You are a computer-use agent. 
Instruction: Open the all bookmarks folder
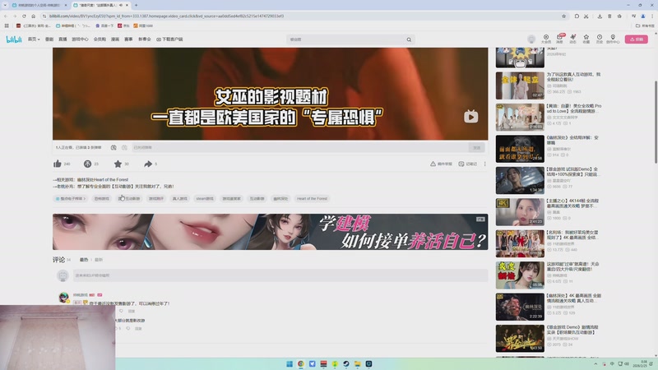coord(645,25)
